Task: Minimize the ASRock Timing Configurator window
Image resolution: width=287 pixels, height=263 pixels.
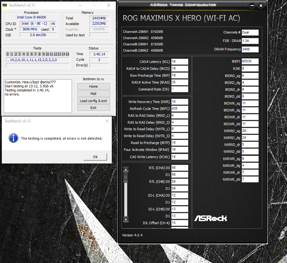Action: 252,6
